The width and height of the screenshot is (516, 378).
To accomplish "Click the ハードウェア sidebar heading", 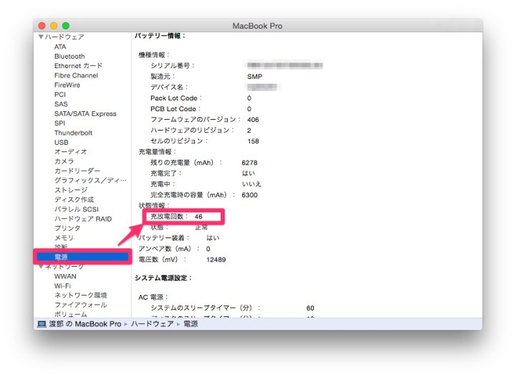I will coord(64,37).
